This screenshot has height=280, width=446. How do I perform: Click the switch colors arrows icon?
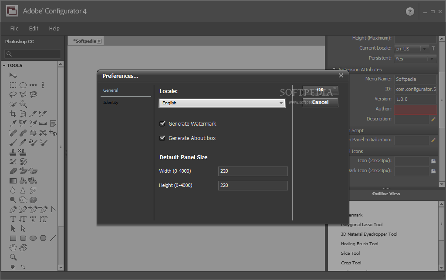click(23, 267)
